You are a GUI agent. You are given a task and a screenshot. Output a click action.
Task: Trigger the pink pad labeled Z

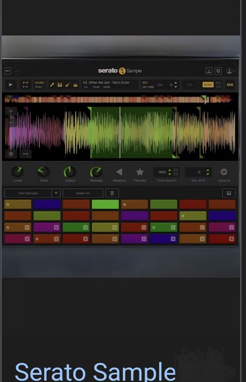click(18, 239)
